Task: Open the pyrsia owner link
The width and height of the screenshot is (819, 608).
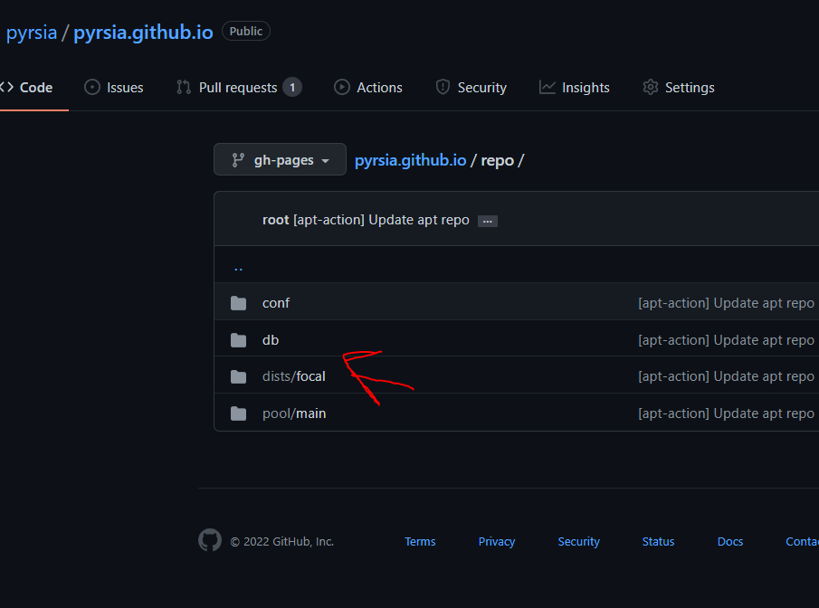Action: click(x=32, y=33)
